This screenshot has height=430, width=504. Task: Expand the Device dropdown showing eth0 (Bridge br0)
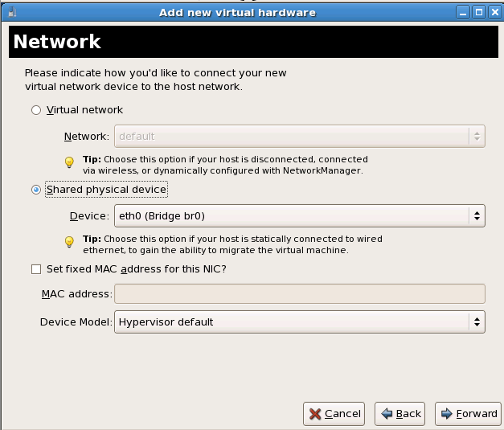(x=300, y=215)
